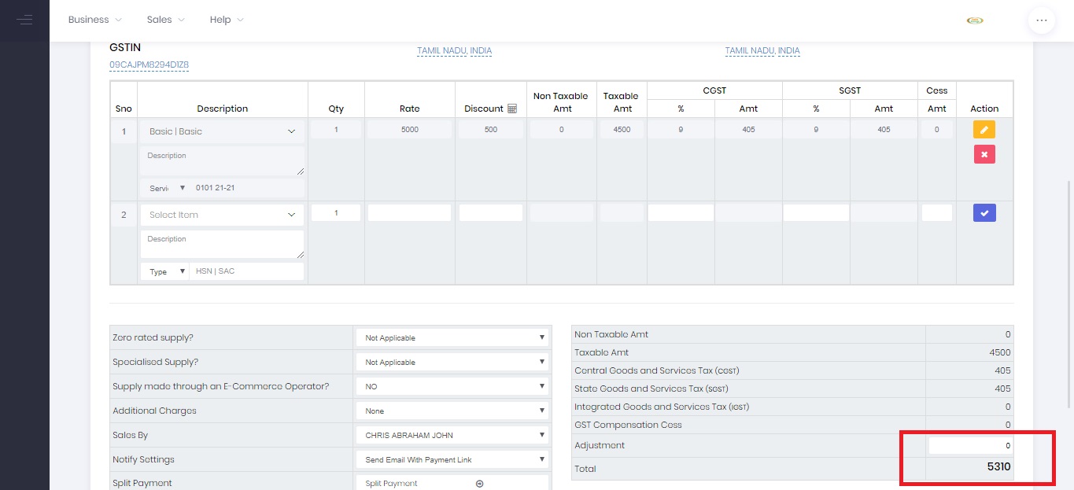This screenshot has width=1074, height=490.
Task: Open the Additional Charges dropdown
Action: pyautogui.click(x=452, y=411)
